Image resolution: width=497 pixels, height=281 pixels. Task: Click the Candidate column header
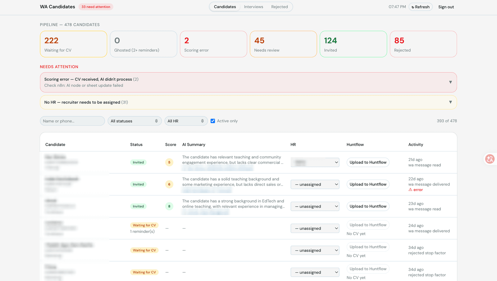point(55,145)
